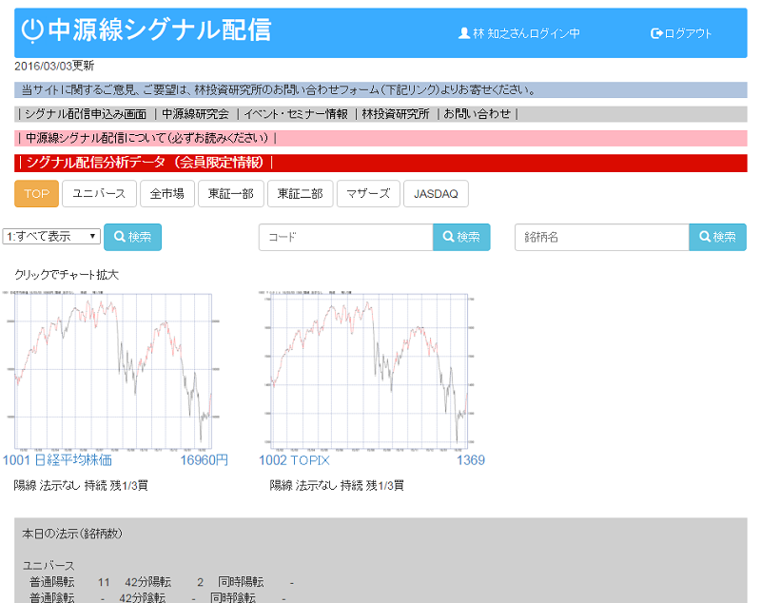The height and width of the screenshot is (603, 761).
Task: Click into the 銘柄名 input field
Action: click(601, 237)
